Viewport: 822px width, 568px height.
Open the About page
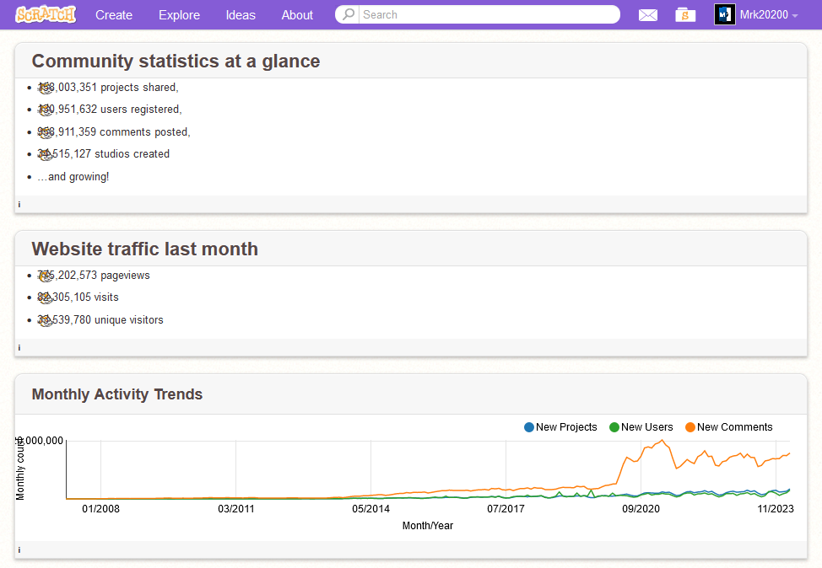297,14
